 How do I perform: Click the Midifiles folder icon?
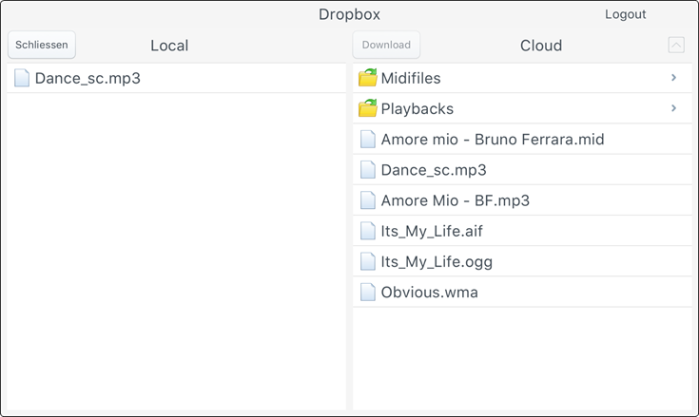pyautogui.click(x=368, y=78)
